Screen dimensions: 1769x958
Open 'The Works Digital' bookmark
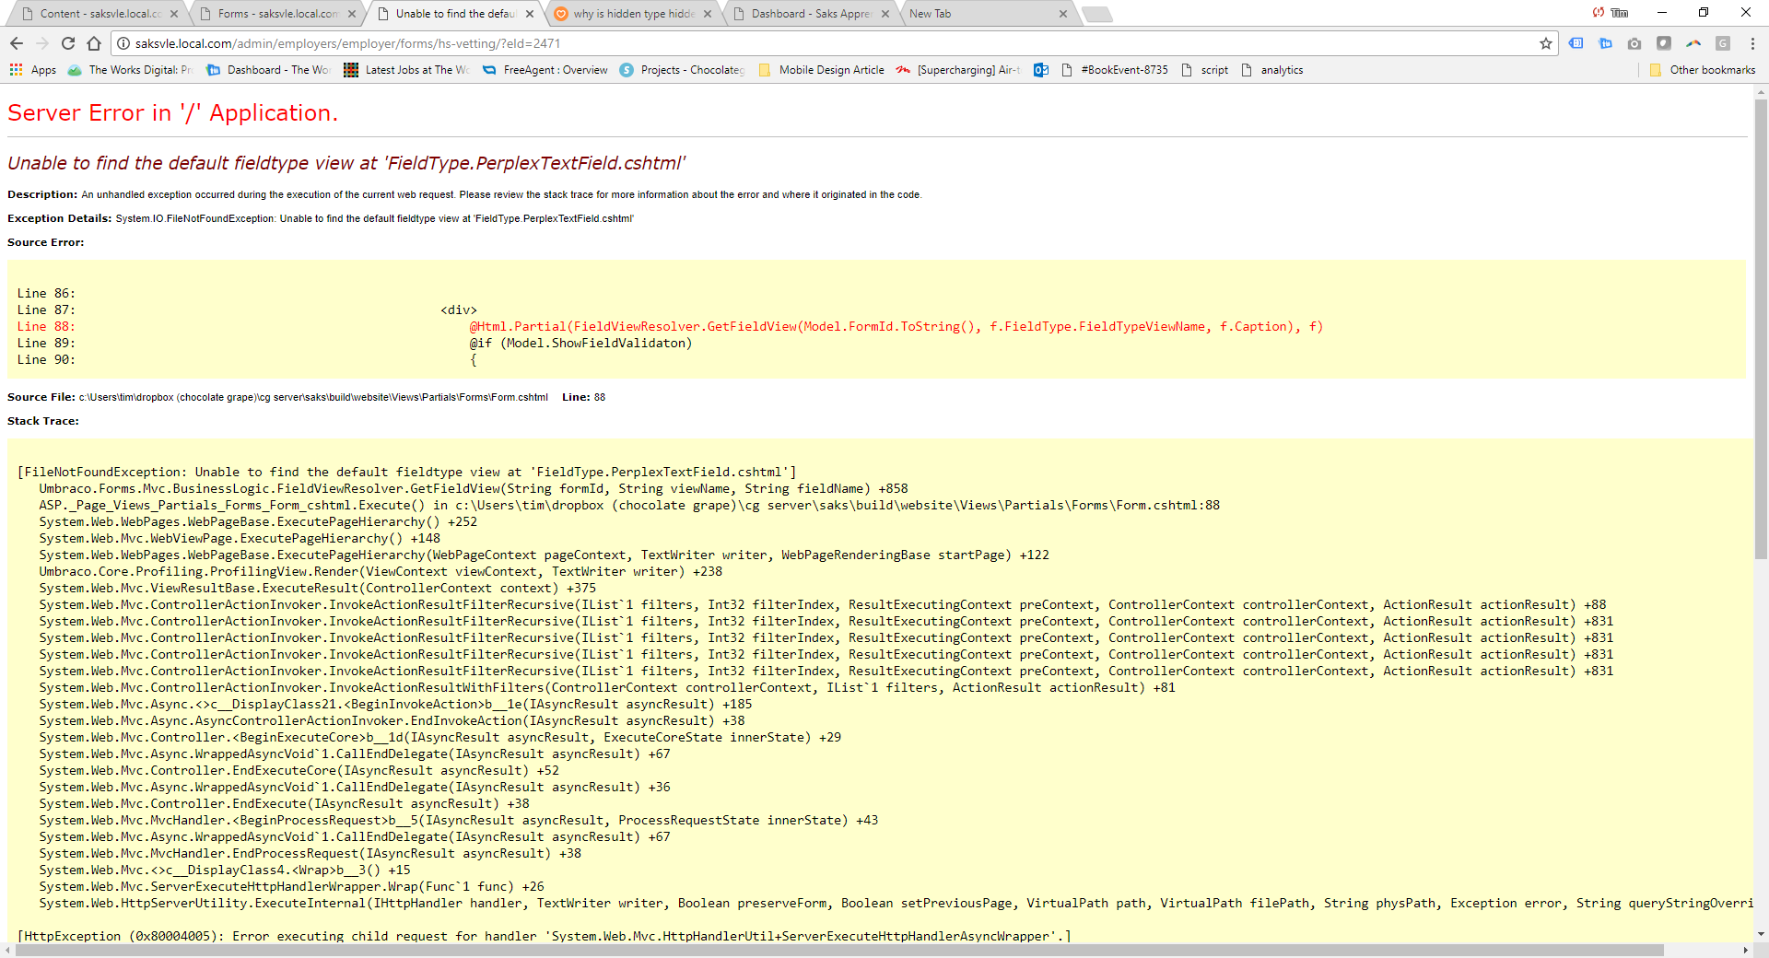click(130, 70)
